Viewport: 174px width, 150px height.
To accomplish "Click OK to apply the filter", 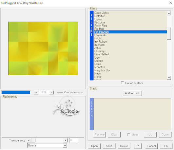I will [x=166, y=146].
